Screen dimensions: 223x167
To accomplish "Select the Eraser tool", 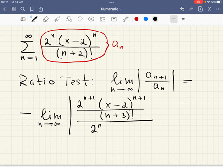I will (46, 19).
